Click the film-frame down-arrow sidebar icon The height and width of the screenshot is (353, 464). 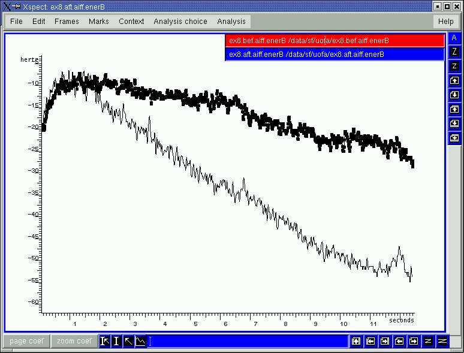tap(454, 123)
